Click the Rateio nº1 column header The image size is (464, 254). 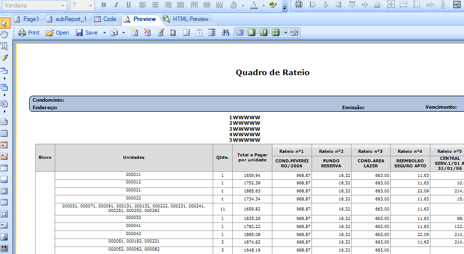(291, 151)
